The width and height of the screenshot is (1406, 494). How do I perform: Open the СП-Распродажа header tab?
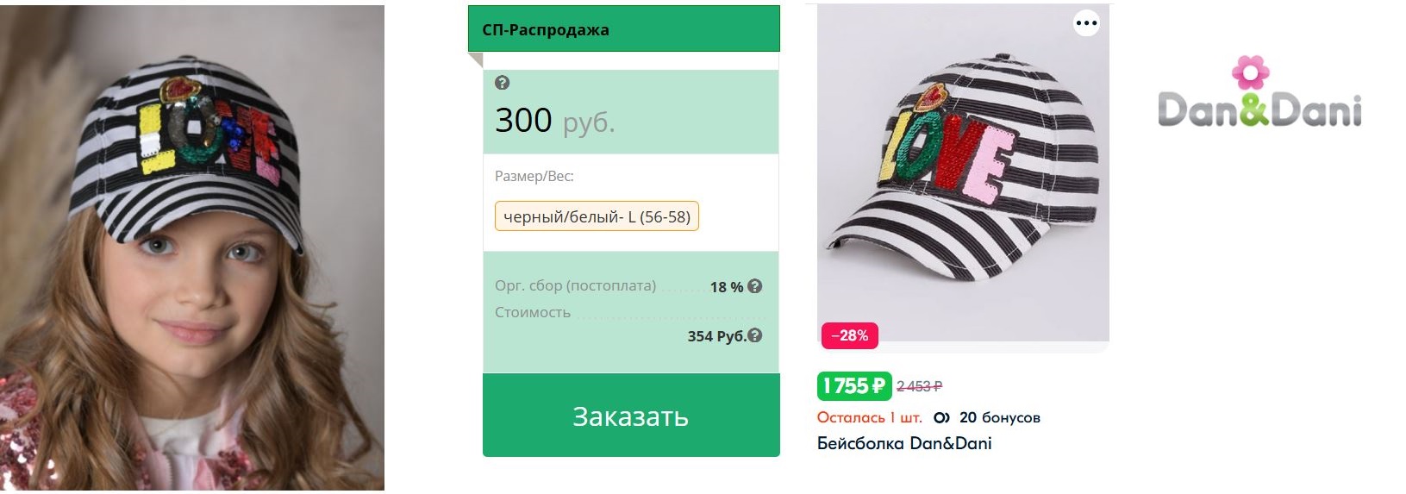click(x=623, y=29)
